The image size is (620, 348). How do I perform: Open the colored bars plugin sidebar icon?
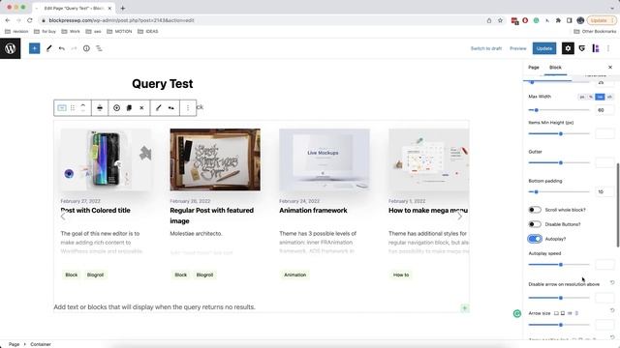596,48
